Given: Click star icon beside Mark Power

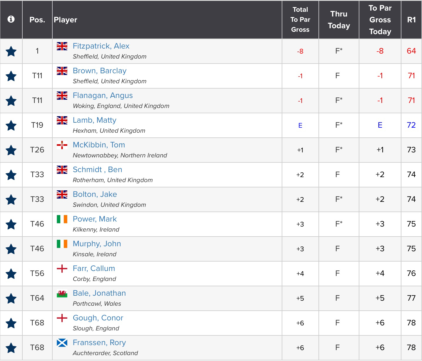Looking at the screenshot, I should (11, 224).
